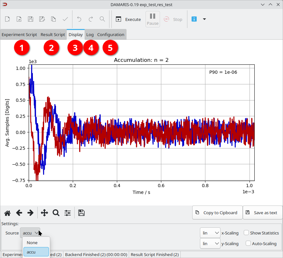The width and height of the screenshot is (283, 258).
Task: Click the Time / s axis label
Action: (141, 192)
